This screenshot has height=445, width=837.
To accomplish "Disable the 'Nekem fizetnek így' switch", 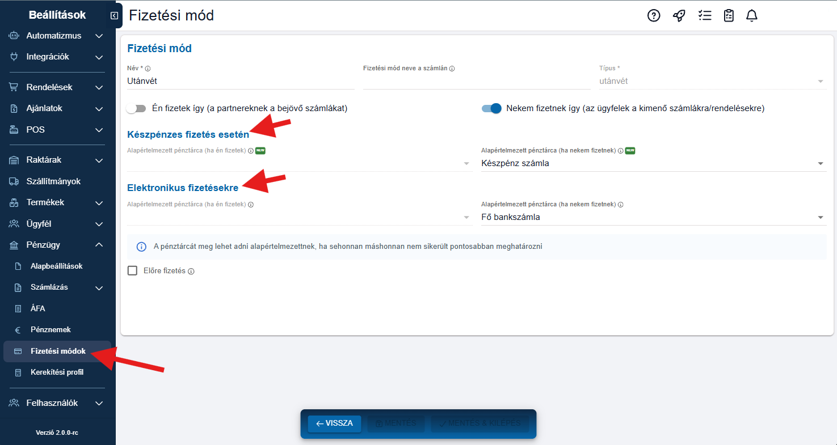I will pyautogui.click(x=491, y=108).
